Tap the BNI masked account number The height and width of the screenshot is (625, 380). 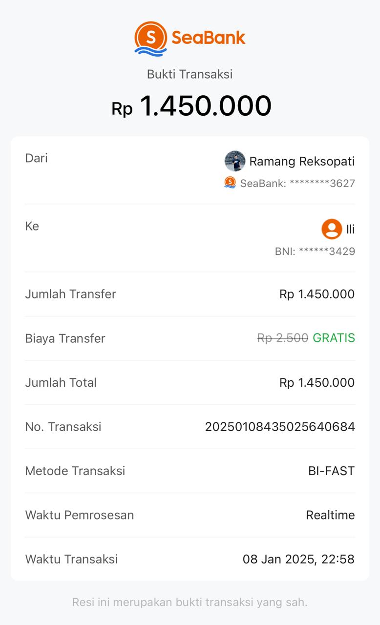point(315,251)
